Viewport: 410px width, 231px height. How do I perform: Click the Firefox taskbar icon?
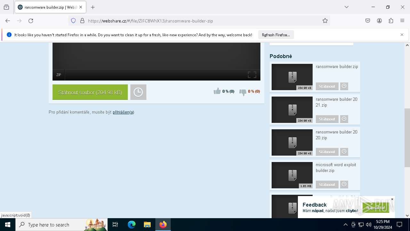tap(163, 225)
